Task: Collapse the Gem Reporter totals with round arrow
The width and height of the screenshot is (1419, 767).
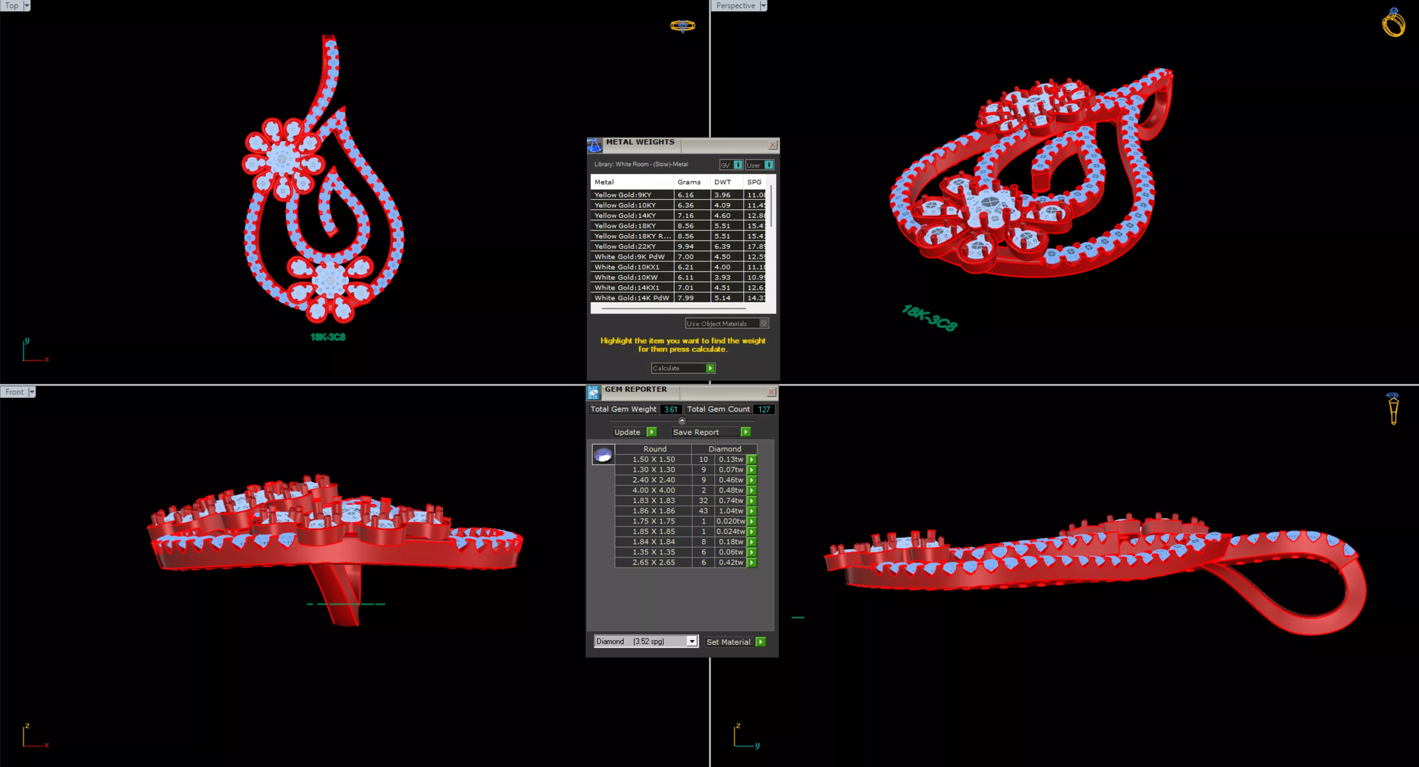Action: click(682, 421)
